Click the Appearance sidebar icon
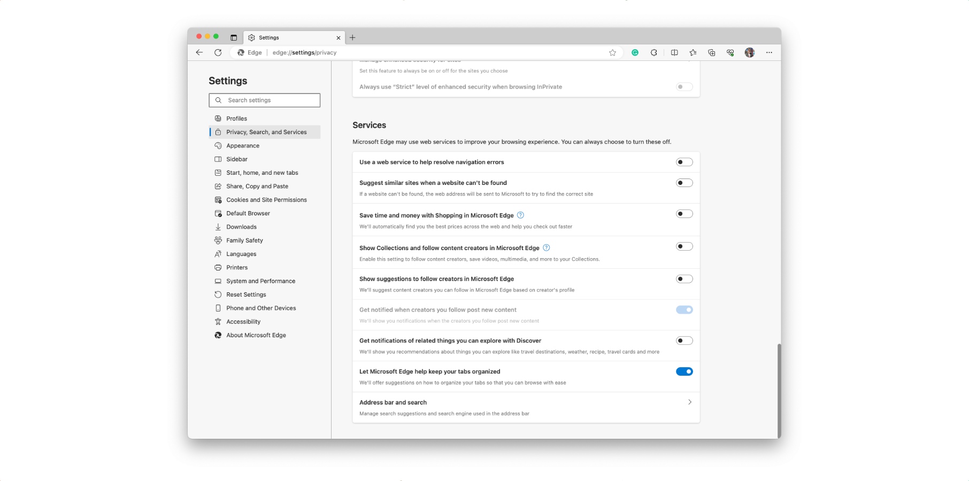This screenshot has width=969, height=481. (x=218, y=145)
